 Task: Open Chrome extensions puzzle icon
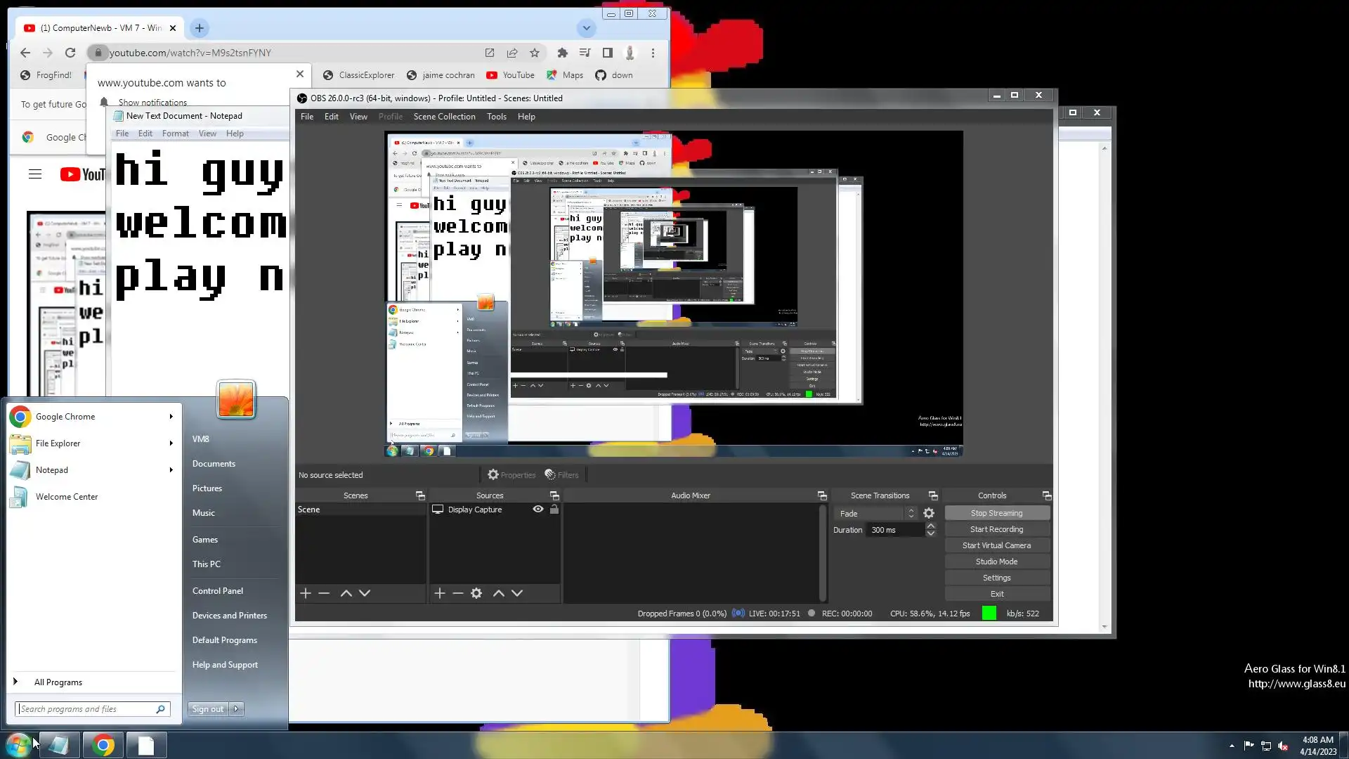tap(562, 53)
